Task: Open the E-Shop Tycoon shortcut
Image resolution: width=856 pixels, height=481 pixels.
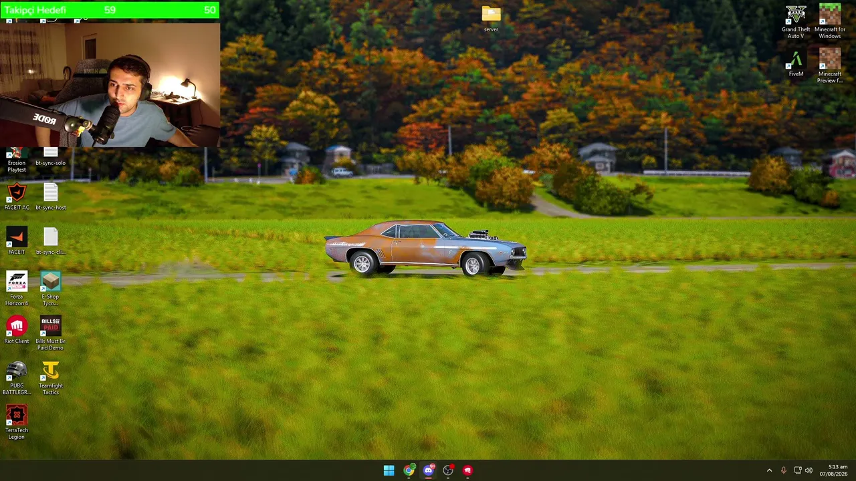Action: (x=50, y=289)
